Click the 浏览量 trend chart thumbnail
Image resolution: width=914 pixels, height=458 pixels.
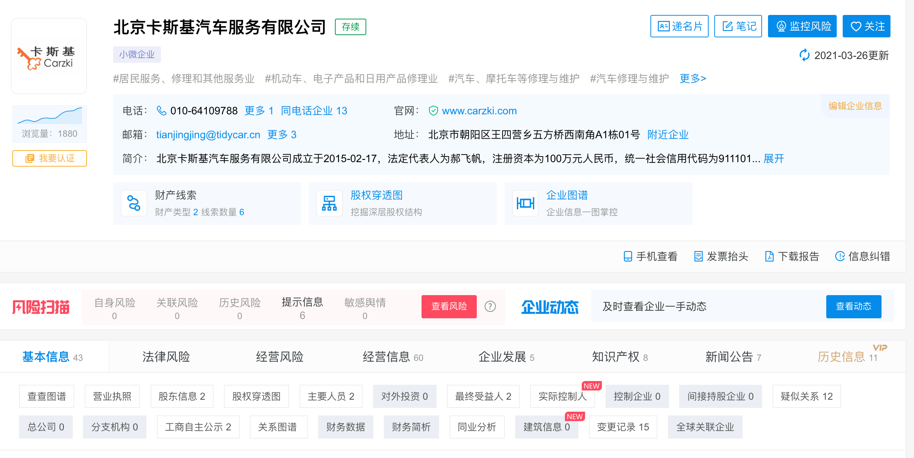point(50,116)
